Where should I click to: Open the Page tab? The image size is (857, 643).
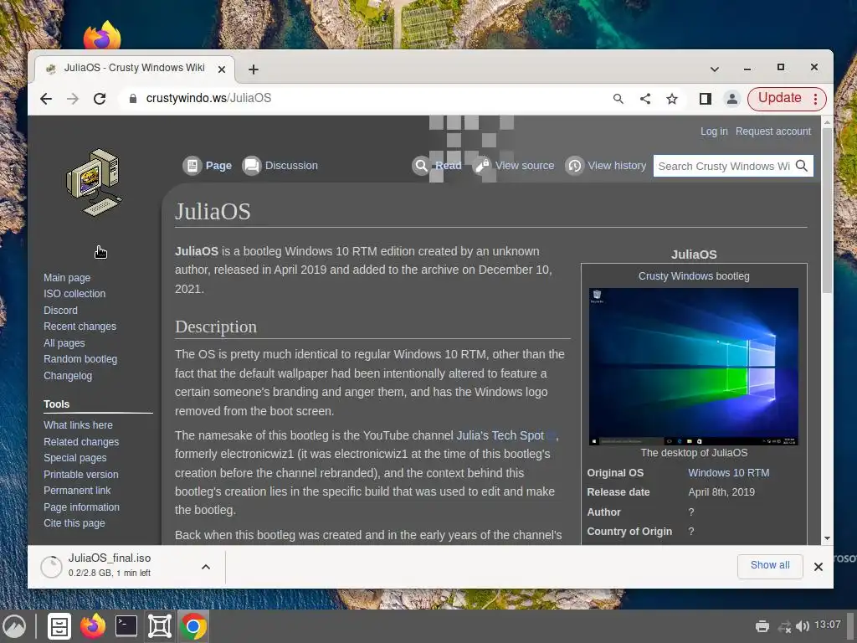(x=208, y=166)
